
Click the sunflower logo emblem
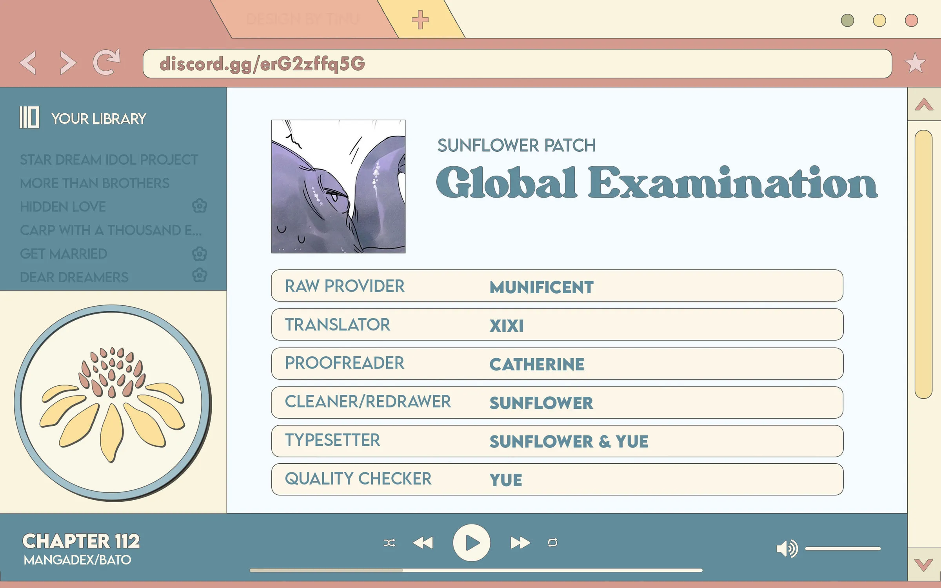113,403
